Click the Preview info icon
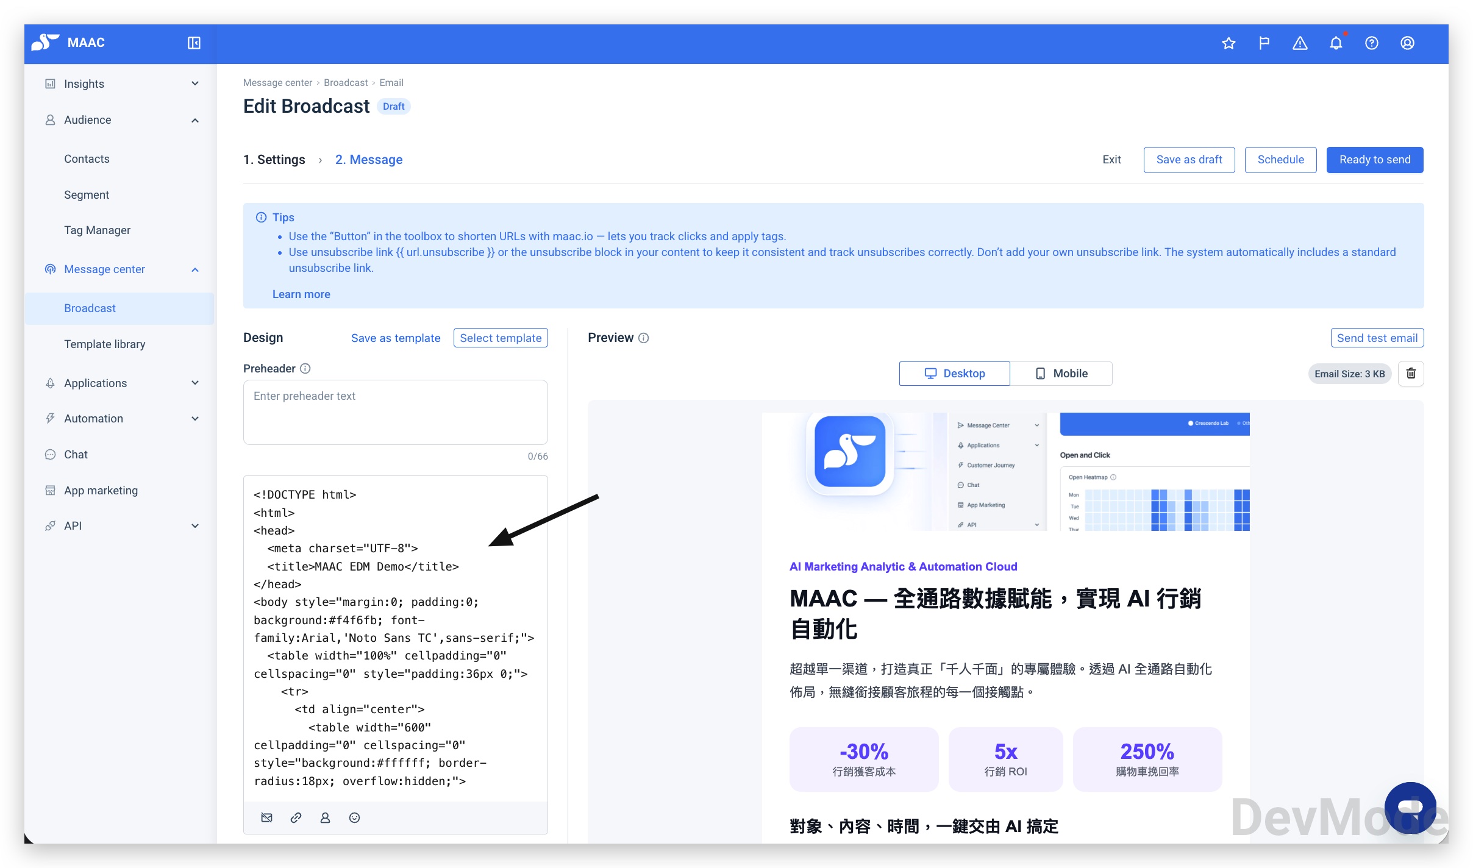The height and width of the screenshot is (868, 1473). (x=644, y=338)
